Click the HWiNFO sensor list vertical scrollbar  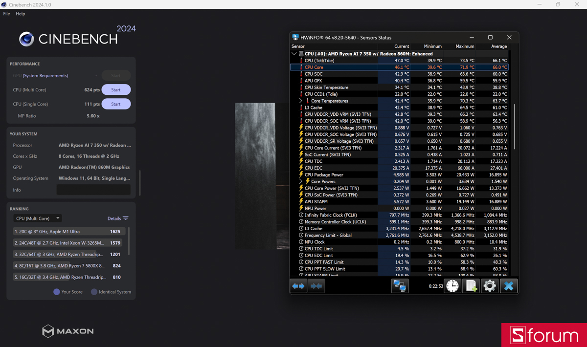point(514,127)
